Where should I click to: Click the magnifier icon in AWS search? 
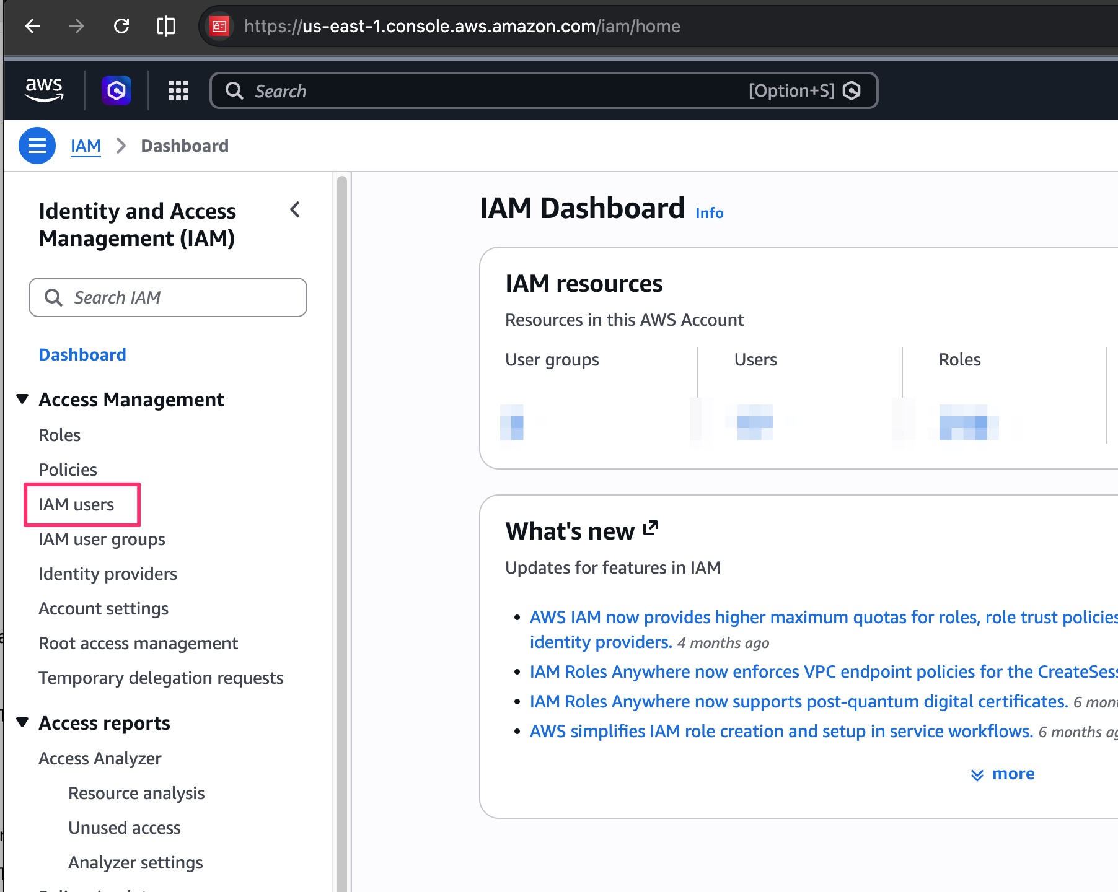234,91
